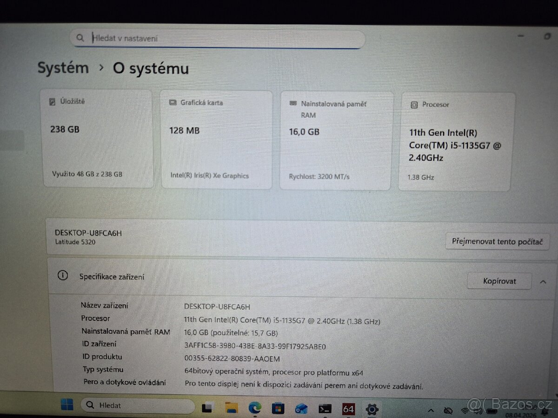
Task: Click Přejmenovat tento počítač button
Action: [x=497, y=242]
